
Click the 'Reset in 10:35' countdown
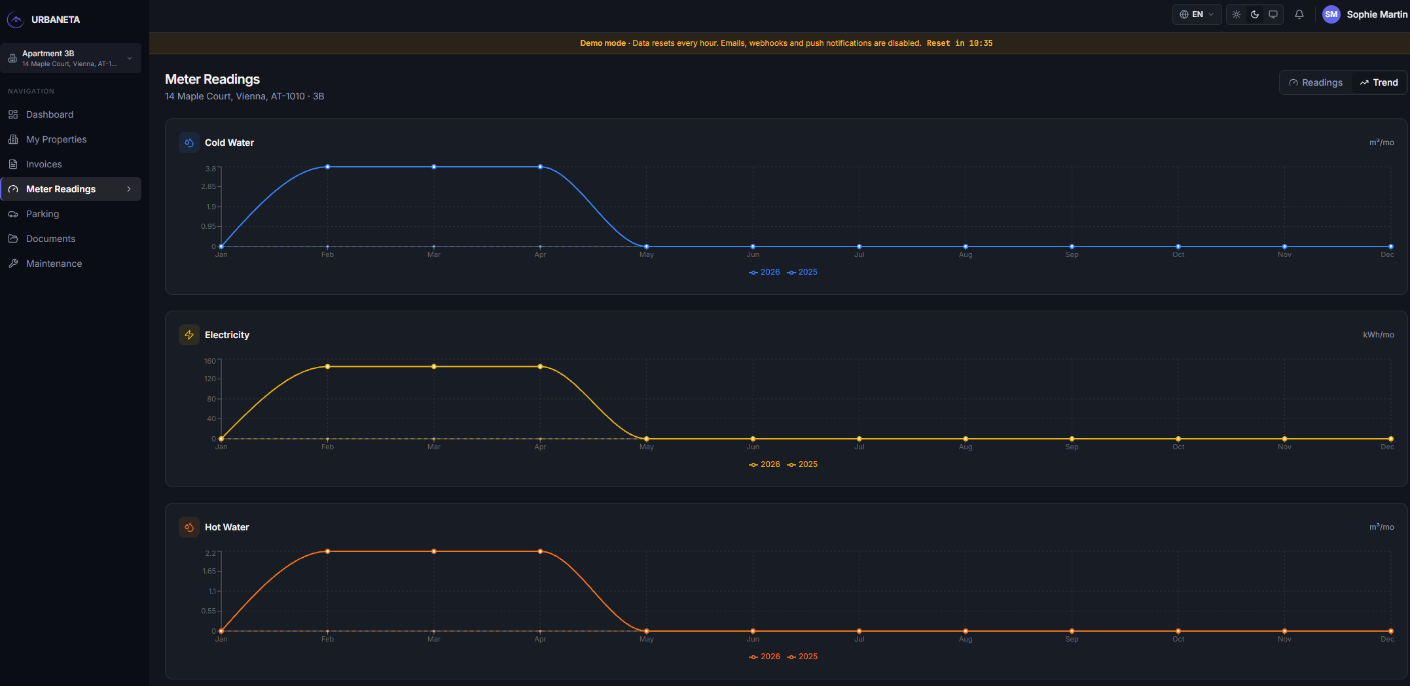click(x=960, y=43)
